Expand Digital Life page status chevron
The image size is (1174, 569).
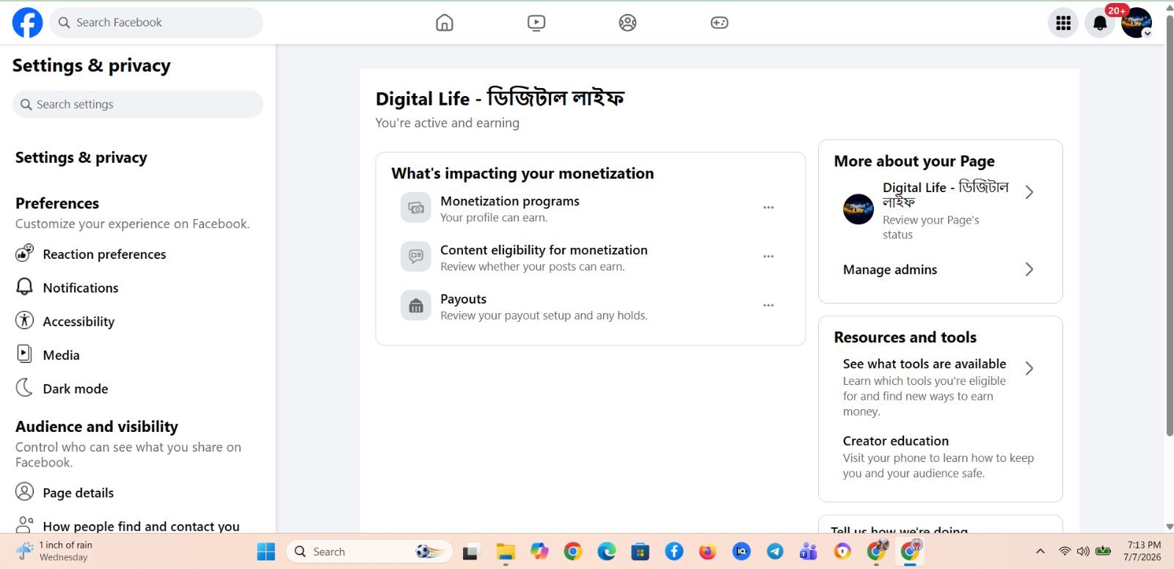click(x=1029, y=192)
